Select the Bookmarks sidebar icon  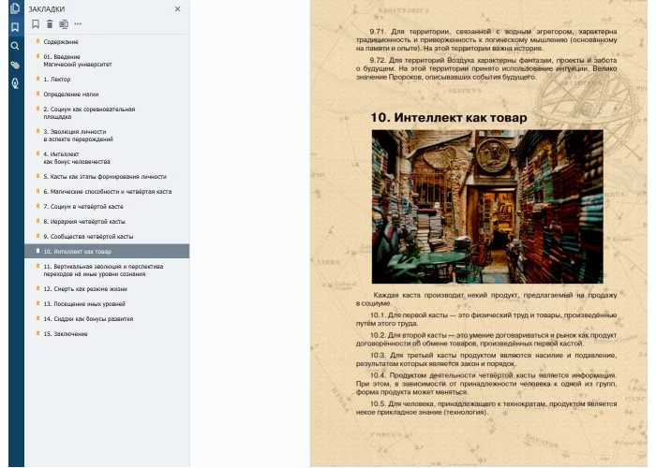click(x=15, y=27)
